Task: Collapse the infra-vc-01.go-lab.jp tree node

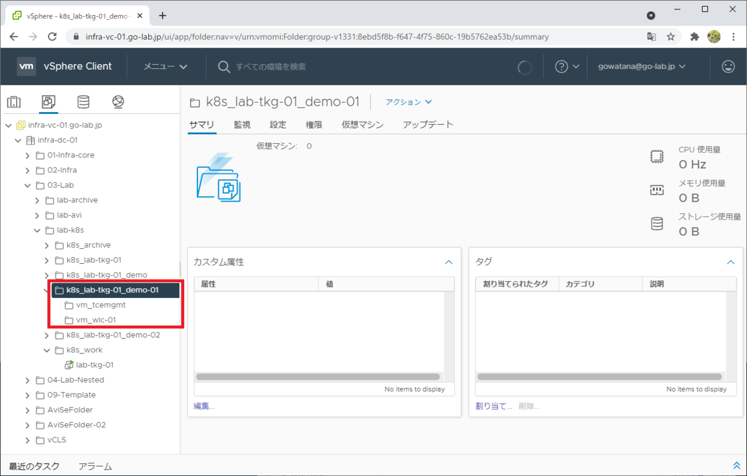Action: pyautogui.click(x=8, y=125)
